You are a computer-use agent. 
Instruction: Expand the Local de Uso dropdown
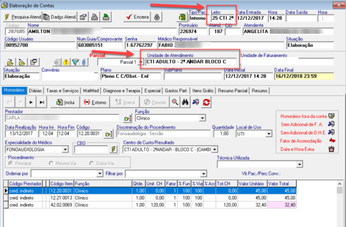[268, 133]
